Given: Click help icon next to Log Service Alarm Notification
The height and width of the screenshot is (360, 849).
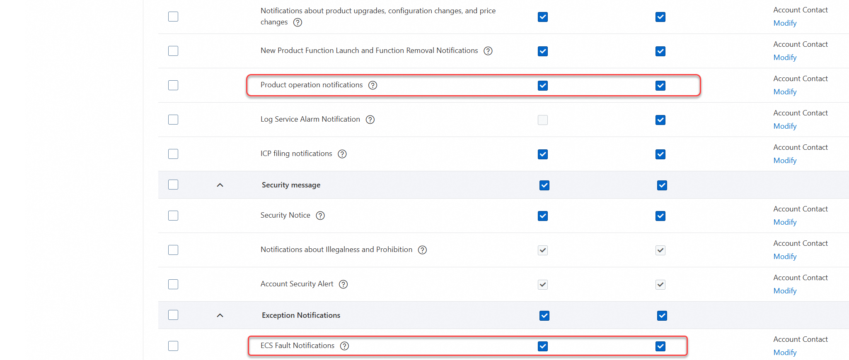Looking at the screenshot, I should 370,120.
